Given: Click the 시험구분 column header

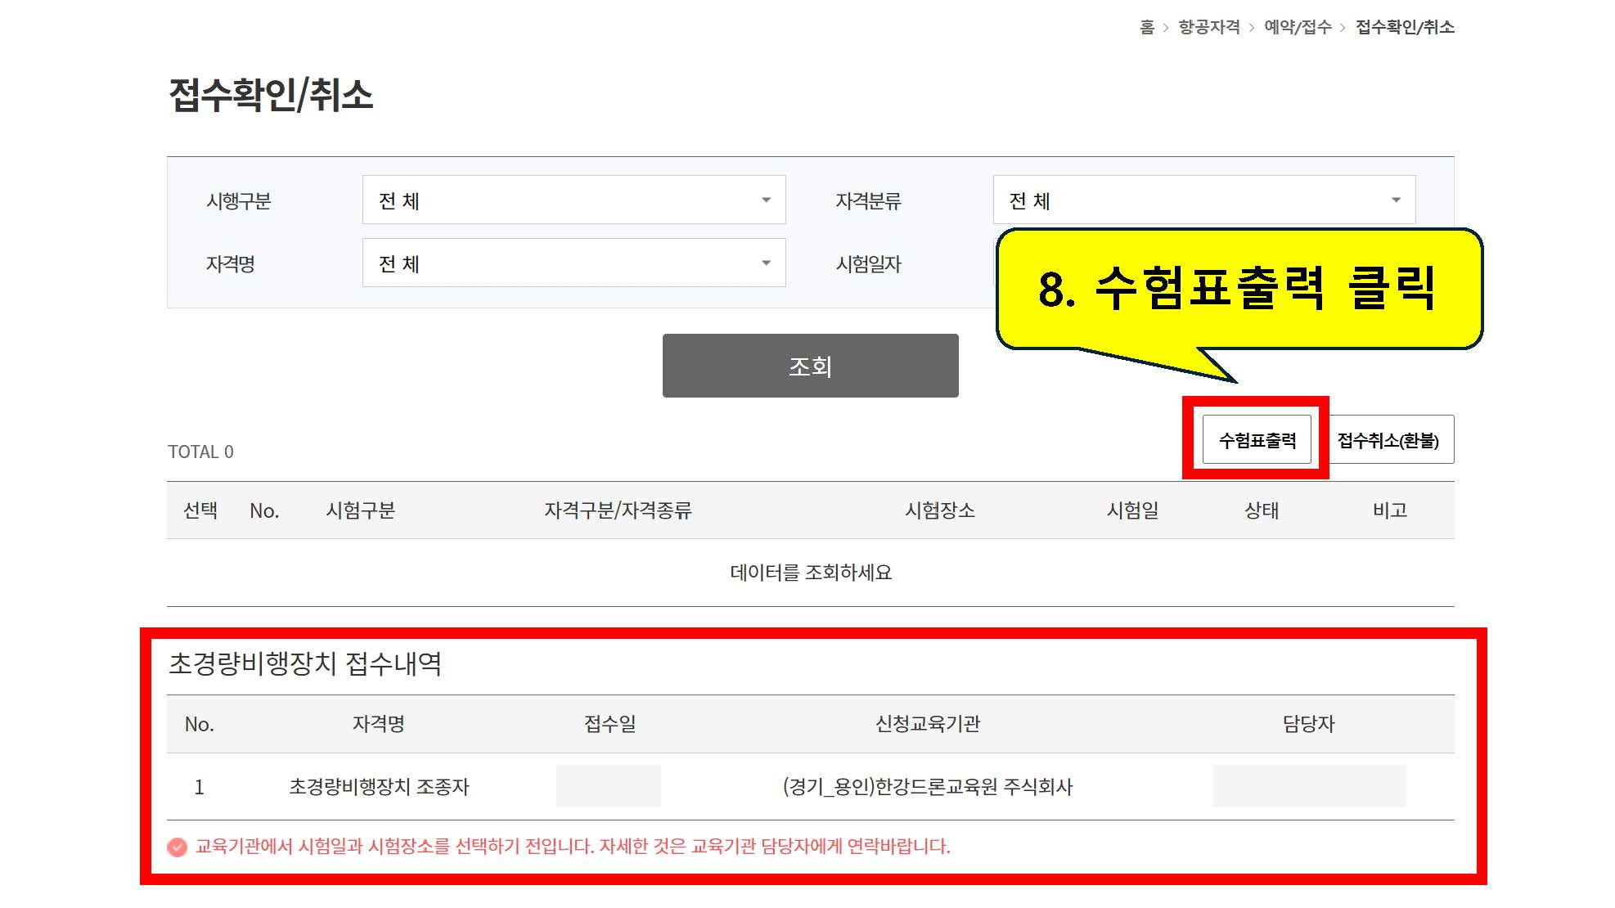Looking at the screenshot, I should [x=360, y=510].
